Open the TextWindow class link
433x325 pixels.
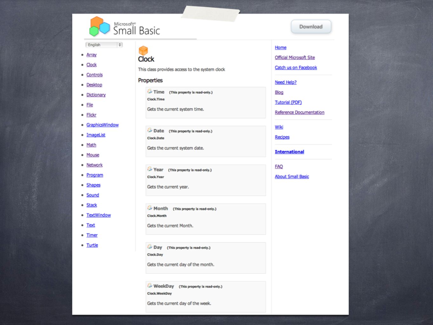coord(99,215)
